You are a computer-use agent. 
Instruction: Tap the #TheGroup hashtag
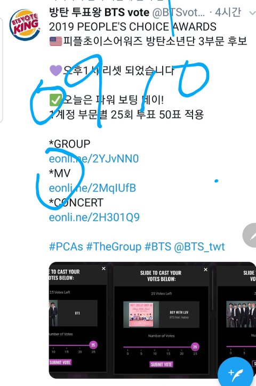(x=114, y=246)
